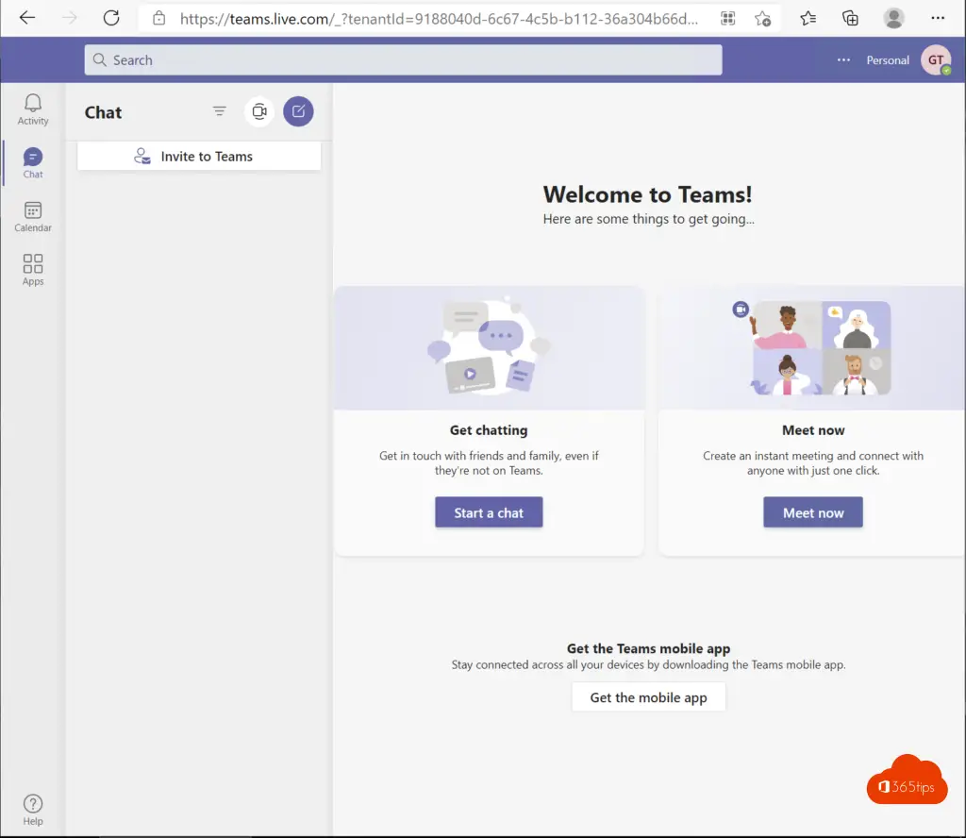Click the Help question mark icon

click(33, 809)
